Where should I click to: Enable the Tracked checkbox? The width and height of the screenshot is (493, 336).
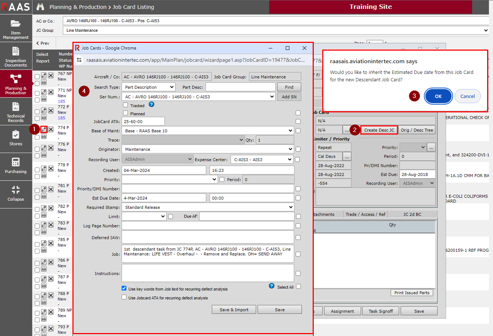126,105
